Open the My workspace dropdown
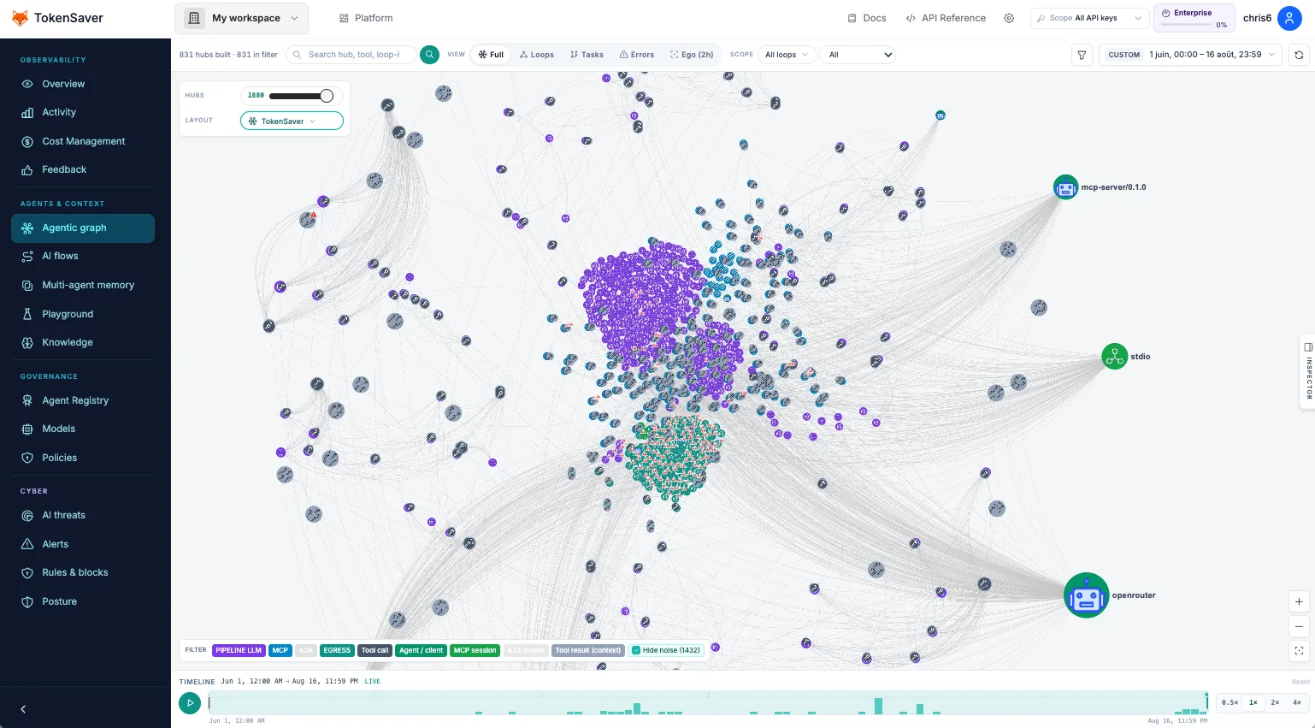 [242, 18]
